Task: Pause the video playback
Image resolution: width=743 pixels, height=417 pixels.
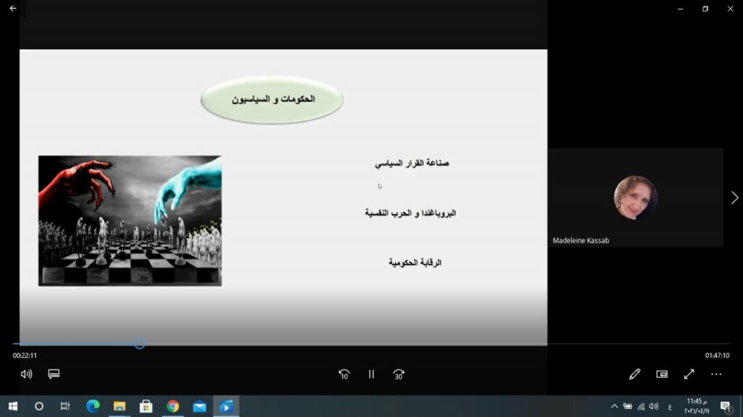Action: point(371,374)
